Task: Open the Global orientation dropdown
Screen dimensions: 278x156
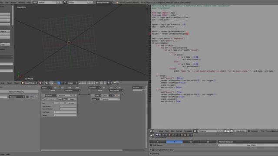Action: [x=72, y=83]
